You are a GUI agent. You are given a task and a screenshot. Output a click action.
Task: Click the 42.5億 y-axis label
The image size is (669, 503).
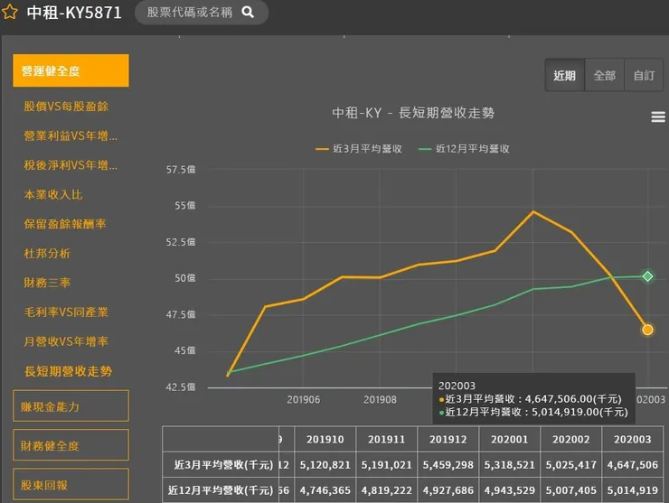tap(181, 387)
